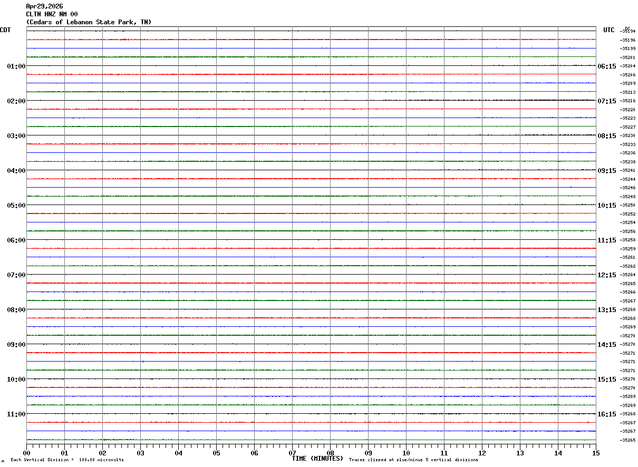Click the DC offset value '-35241'
The image size is (638, 467).
coord(627,171)
